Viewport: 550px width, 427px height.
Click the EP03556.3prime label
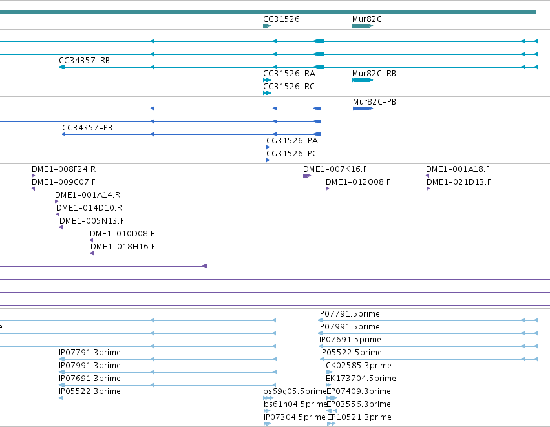[x=359, y=405]
